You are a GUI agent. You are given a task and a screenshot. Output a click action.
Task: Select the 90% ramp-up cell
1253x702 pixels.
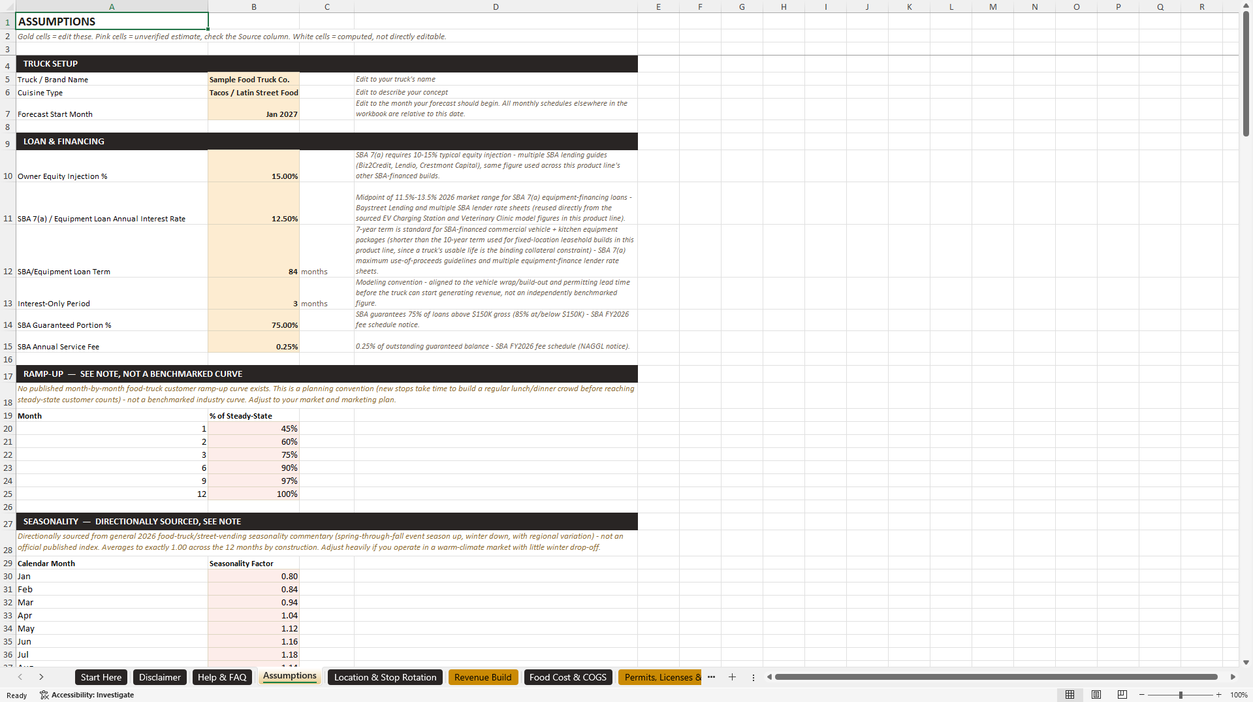[x=253, y=468]
